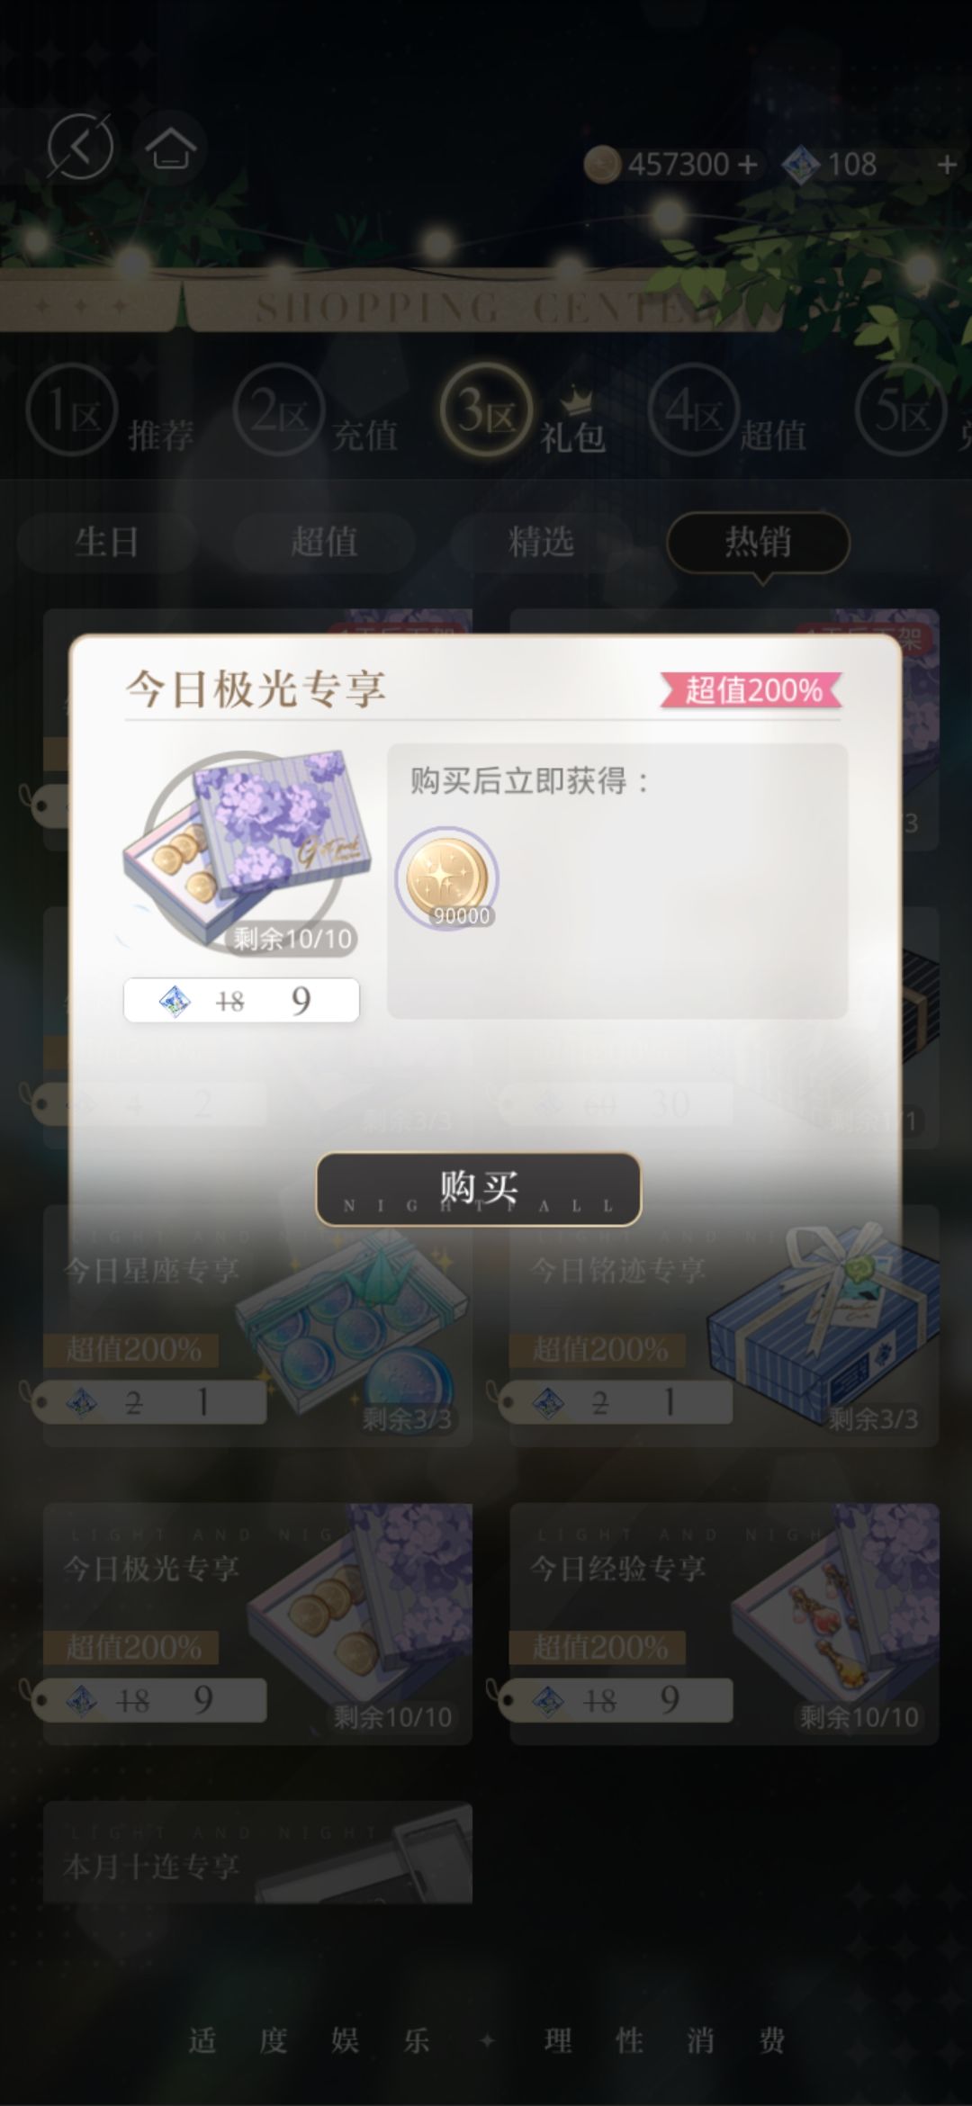Tap the back arrow icon
972x2106 pixels.
79,147
